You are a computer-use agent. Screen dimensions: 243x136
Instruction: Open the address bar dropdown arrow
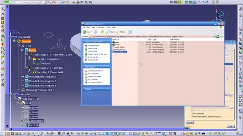click(x=214, y=37)
